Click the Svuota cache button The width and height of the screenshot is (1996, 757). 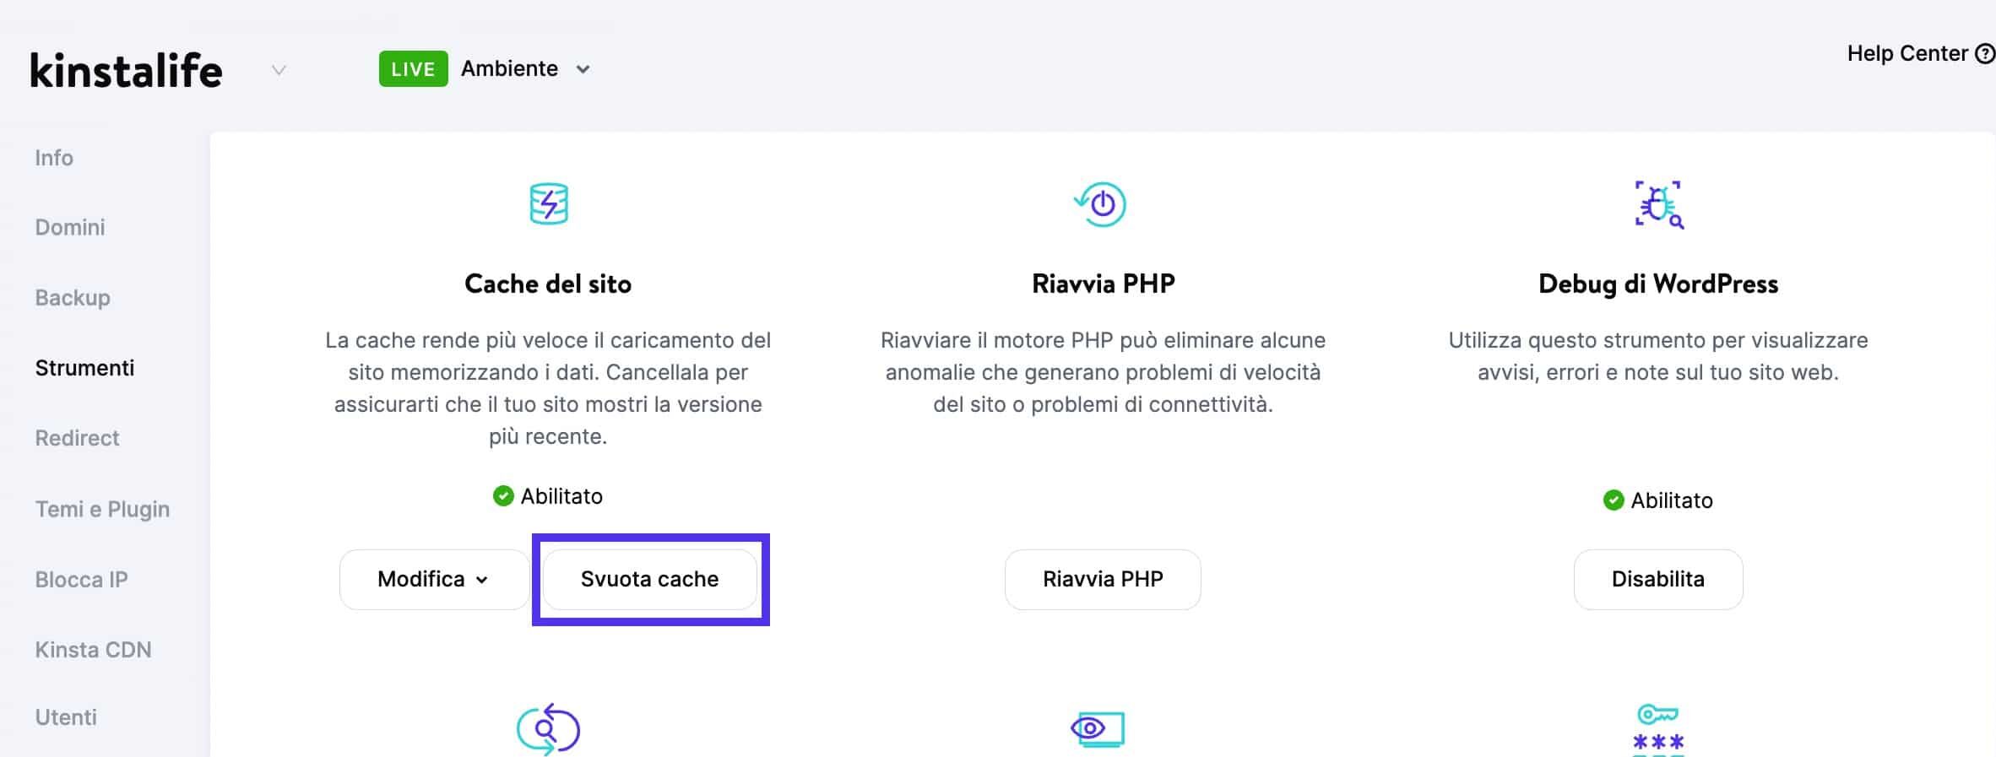point(649,579)
